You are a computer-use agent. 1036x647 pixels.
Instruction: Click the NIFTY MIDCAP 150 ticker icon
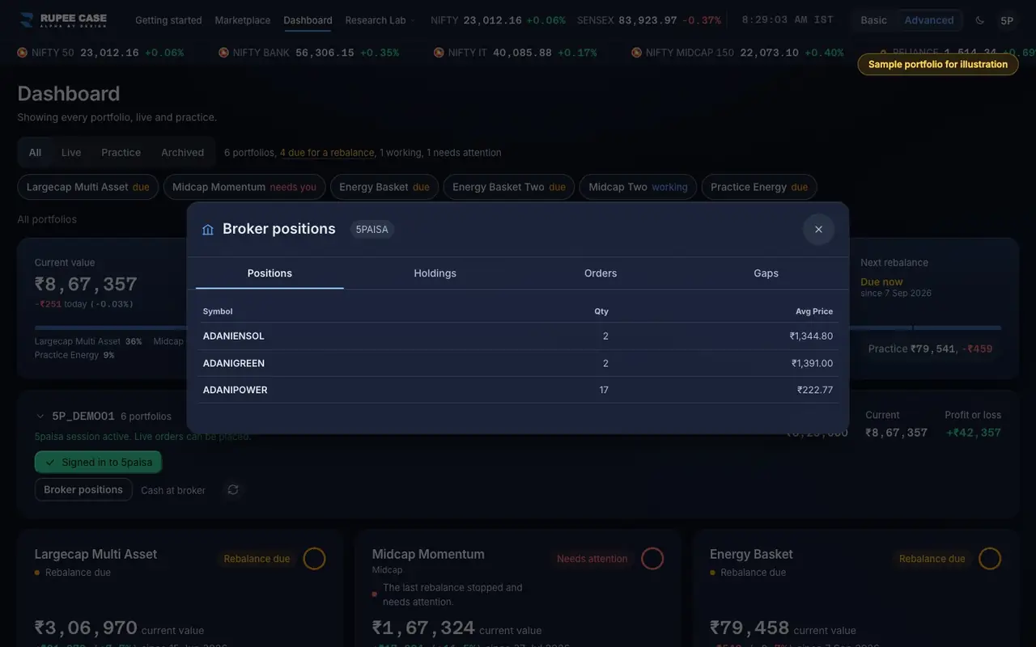coord(637,53)
